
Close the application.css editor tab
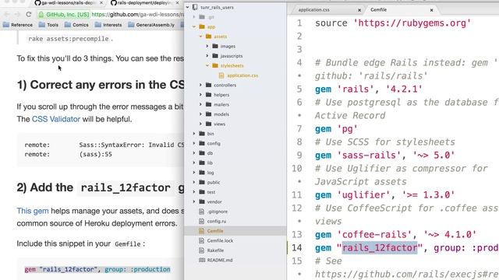click(359, 10)
